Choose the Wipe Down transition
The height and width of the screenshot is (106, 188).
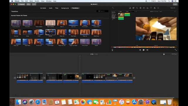(96, 32)
